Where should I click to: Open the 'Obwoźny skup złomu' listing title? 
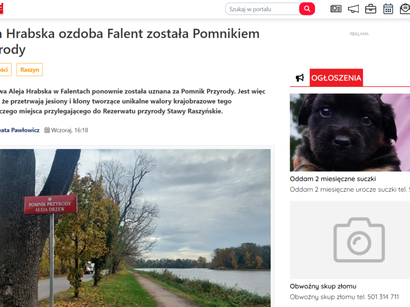pos(323,286)
